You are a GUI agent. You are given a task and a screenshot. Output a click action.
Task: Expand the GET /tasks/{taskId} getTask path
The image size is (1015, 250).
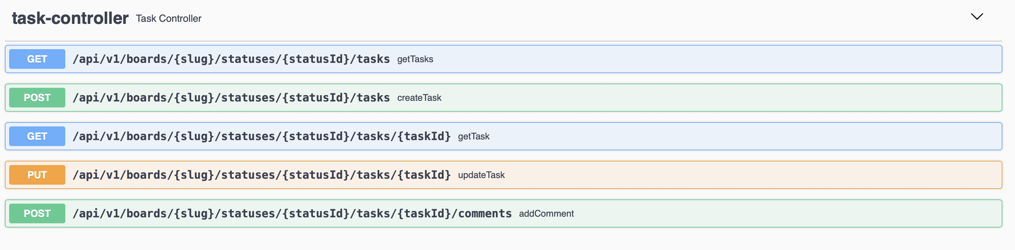point(262,136)
